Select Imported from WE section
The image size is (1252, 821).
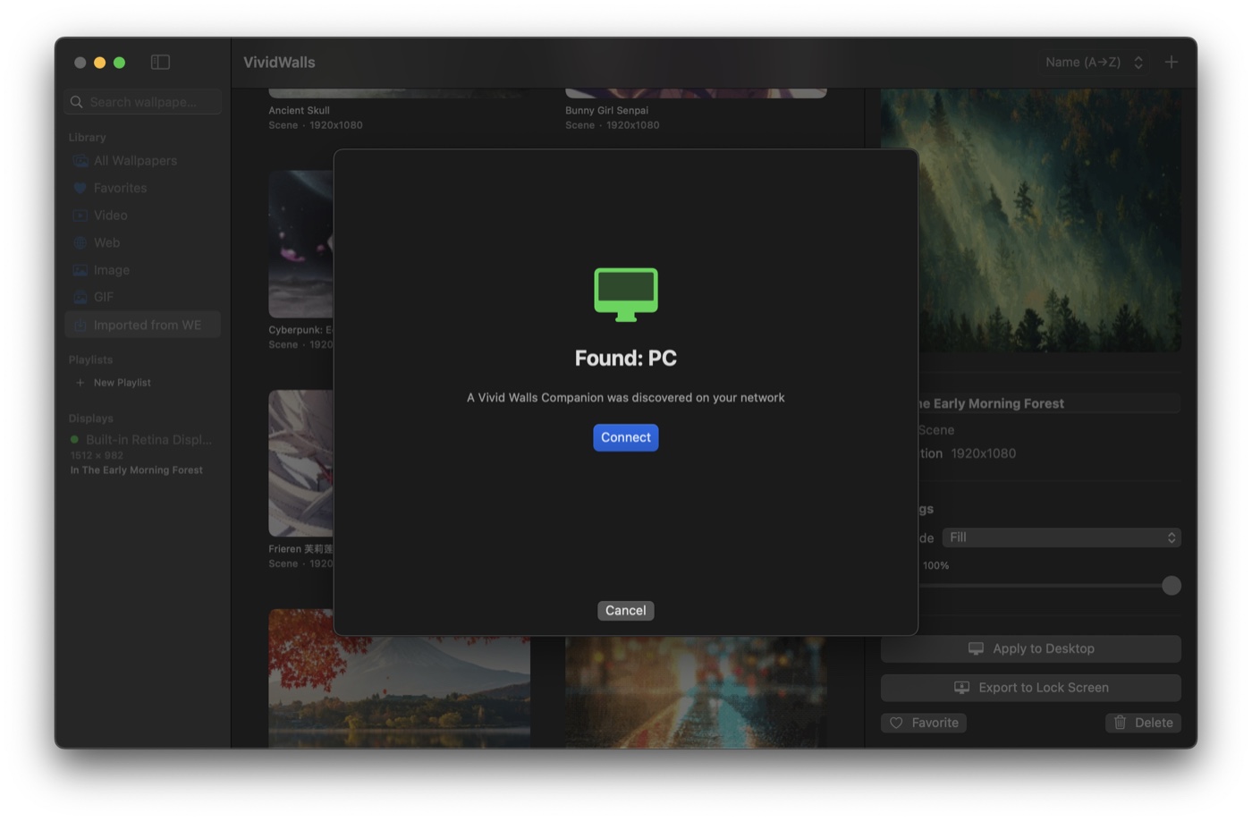coord(143,325)
